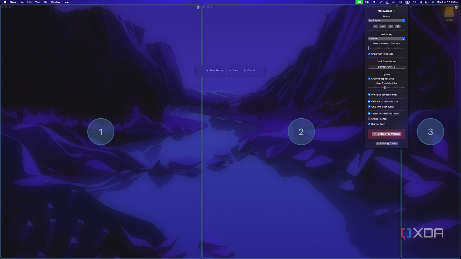Uncheck Prioritize section center

coord(369,95)
